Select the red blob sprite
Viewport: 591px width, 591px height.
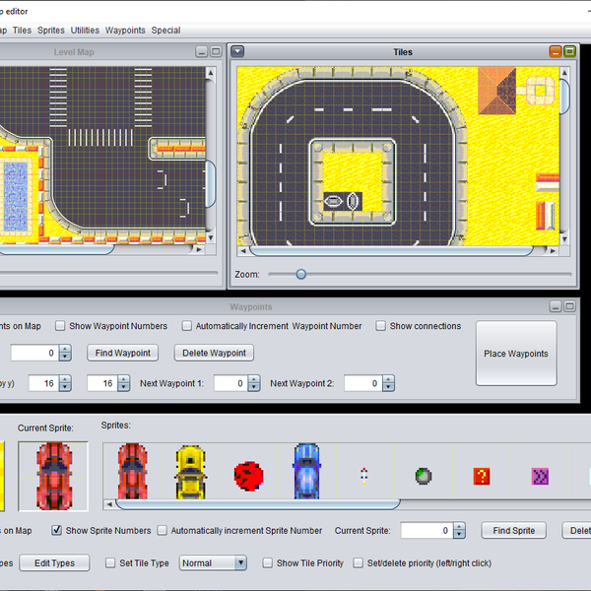(248, 476)
